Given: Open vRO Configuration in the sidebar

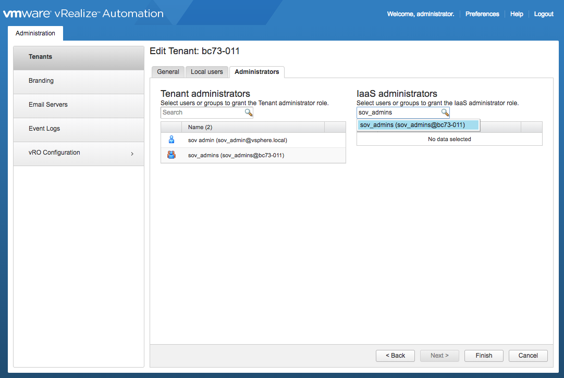Looking at the screenshot, I should (79, 154).
